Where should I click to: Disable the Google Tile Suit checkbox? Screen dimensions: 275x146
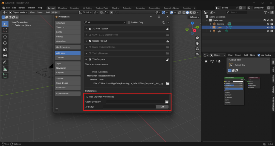coord(90,41)
